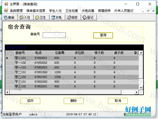
Task: Click 住宿费 value 900 in 学三101 row
Action: (57, 82)
